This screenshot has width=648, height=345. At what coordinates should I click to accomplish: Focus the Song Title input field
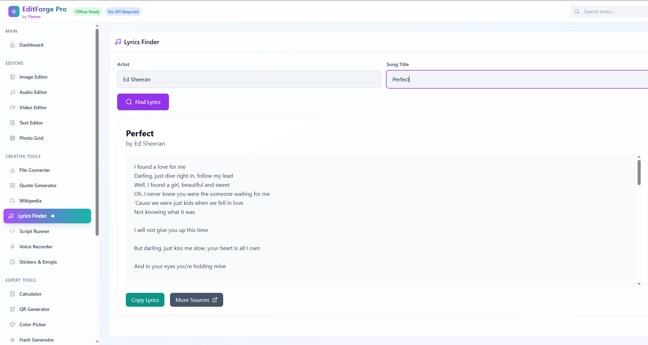(x=517, y=79)
